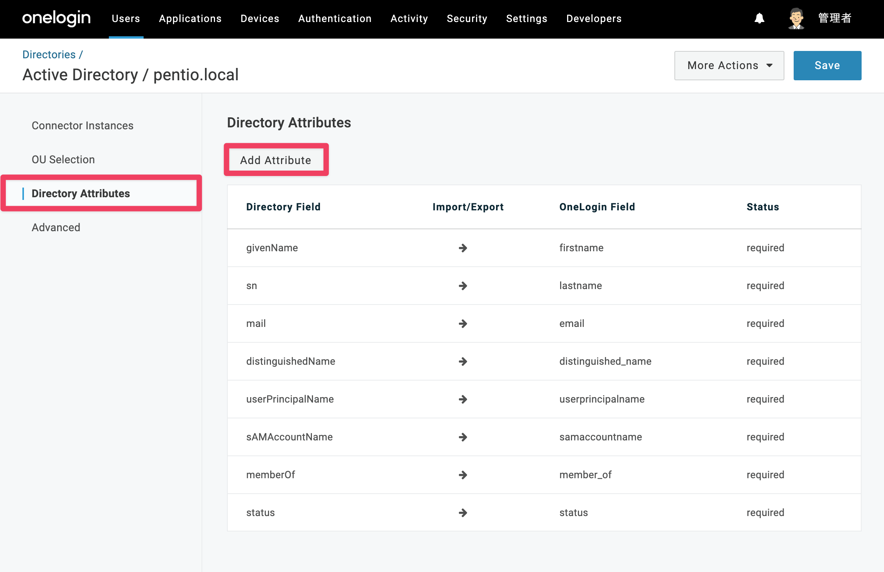This screenshot has width=884, height=572.
Task: Open the More Actions dropdown
Action: (729, 66)
